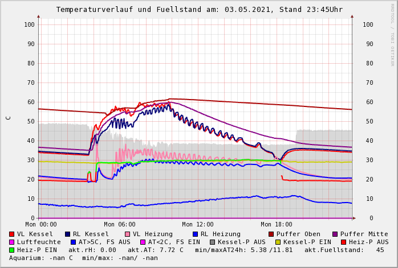Click the chart title Temperaturverlauf und Fuellstand
Viewport: 398px width, 268px height.
[x=199, y=10]
